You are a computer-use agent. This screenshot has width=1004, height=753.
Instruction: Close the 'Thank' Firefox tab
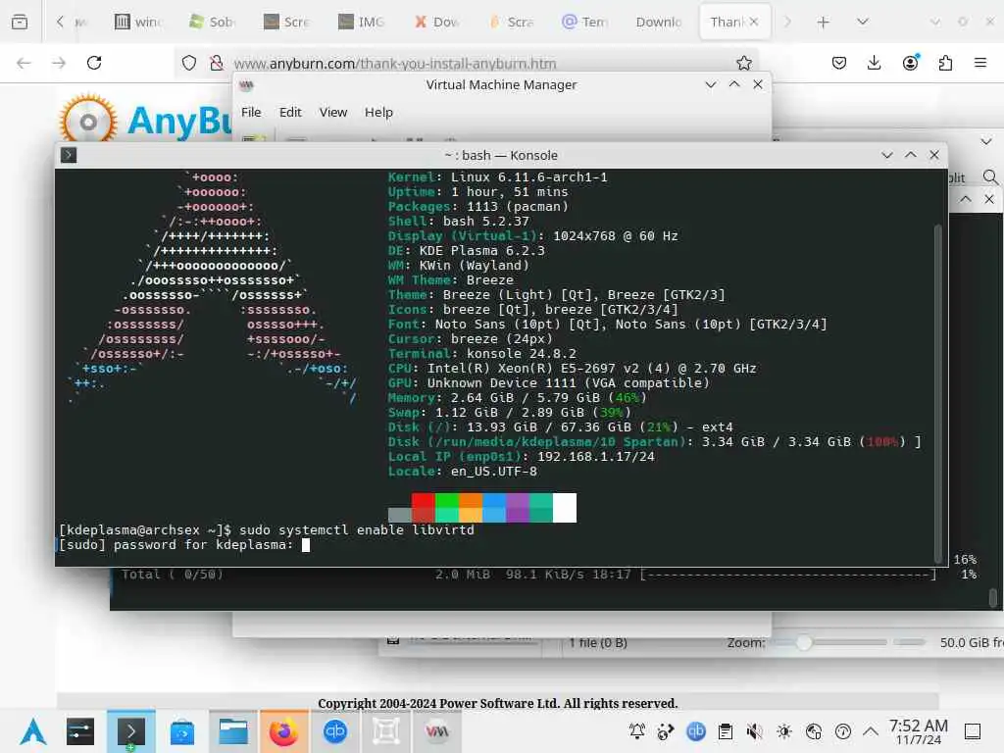(x=754, y=22)
